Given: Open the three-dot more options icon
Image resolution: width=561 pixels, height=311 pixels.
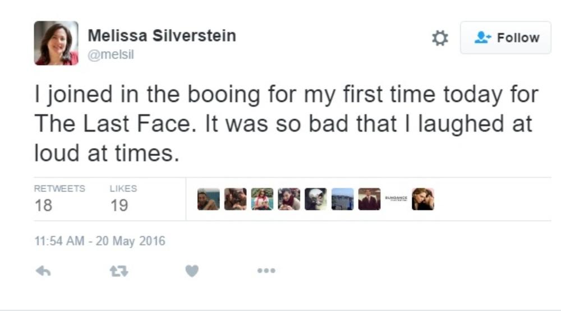Looking at the screenshot, I should pyautogui.click(x=266, y=271).
